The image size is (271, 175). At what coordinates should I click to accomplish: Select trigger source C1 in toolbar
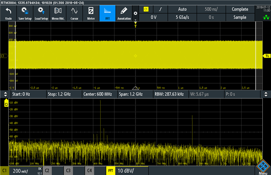146,9
